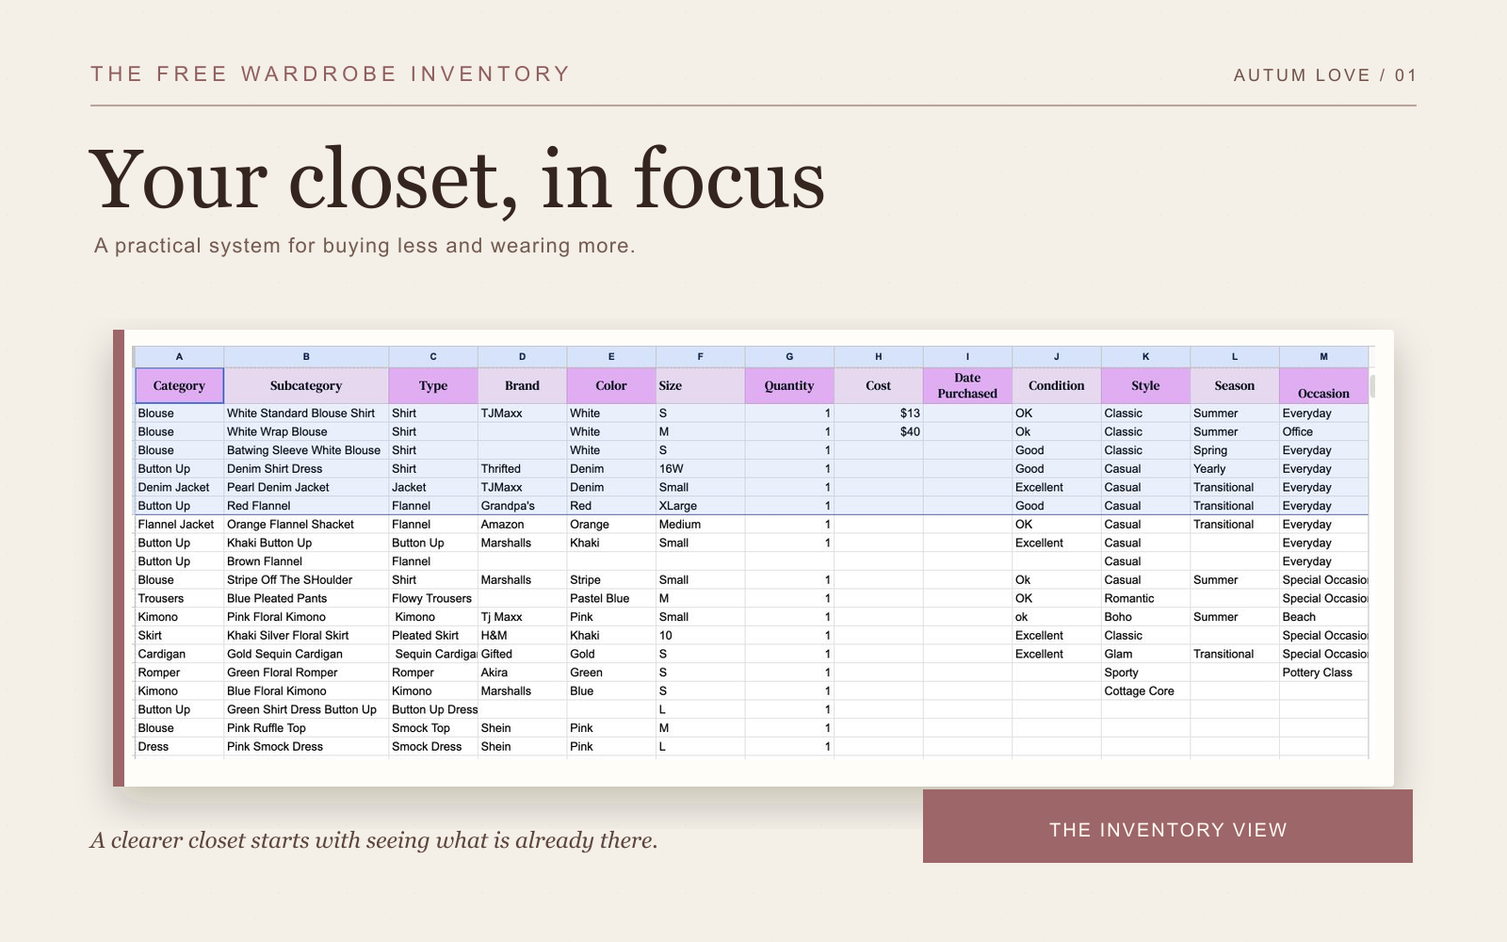
Task: Click the 'Medium' size cell
Action: pyautogui.click(x=700, y=525)
